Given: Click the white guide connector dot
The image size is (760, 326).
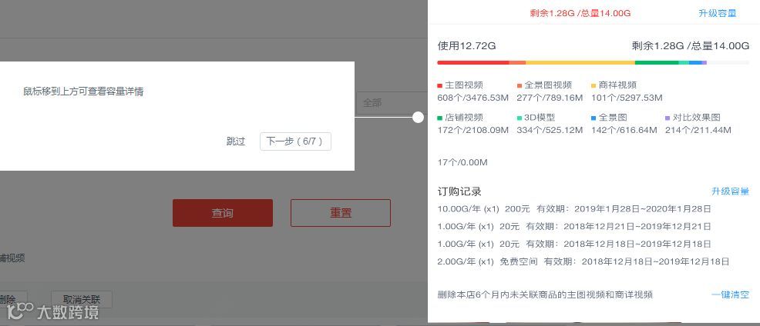Looking at the screenshot, I should click(x=419, y=117).
